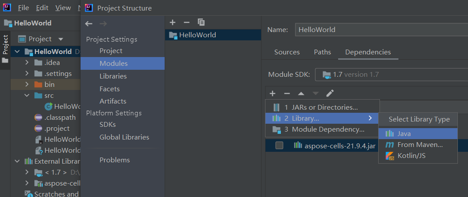Select the HelloWorld module in module list
This screenshot has height=197, width=468.
tap(213, 35)
